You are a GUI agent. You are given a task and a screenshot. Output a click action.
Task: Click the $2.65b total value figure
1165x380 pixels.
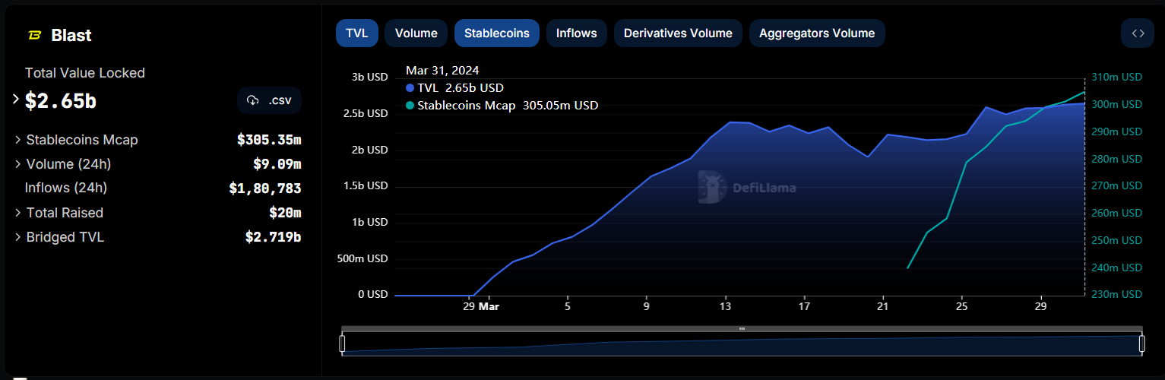[61, 101]
